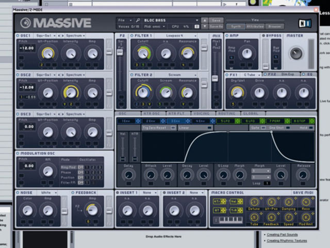Click the Save As button
This screenshot has width=330, height=248.
click(x=216, y=26)
